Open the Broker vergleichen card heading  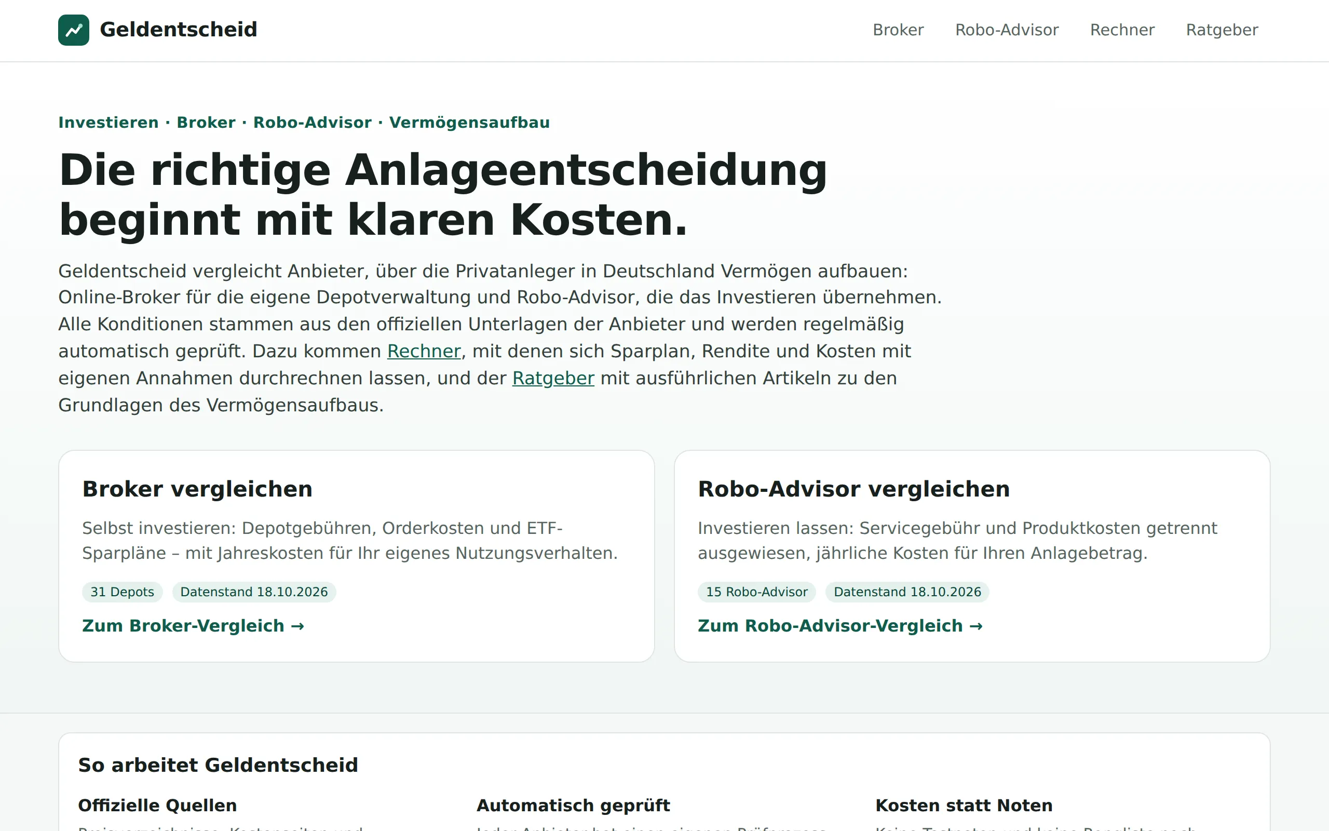click(x=197, y=489)
